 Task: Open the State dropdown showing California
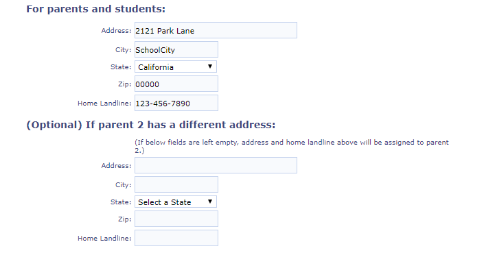coord(176,67)
